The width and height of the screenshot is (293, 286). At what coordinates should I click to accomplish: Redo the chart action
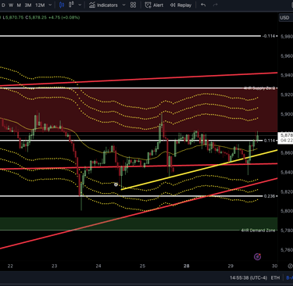click(215, 5)
